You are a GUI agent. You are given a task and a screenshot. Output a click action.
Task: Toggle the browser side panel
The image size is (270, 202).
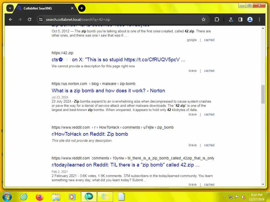coord(240,19)
